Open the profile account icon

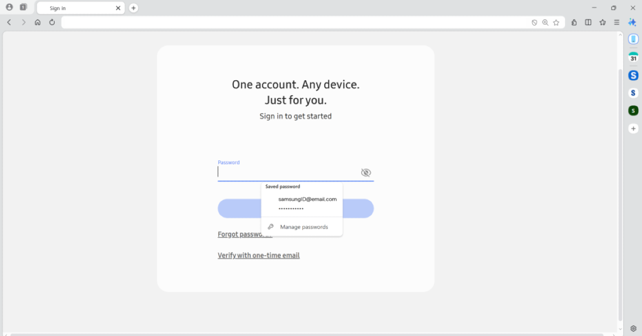click(x=9, y=7)
